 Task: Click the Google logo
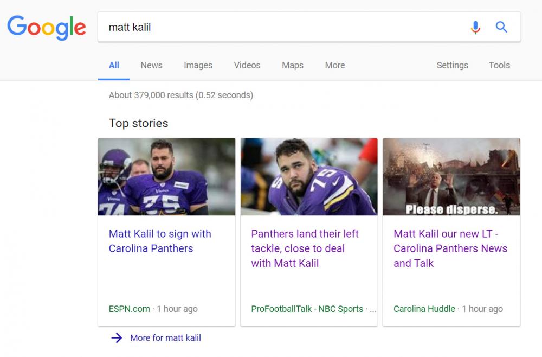point(47,27)
